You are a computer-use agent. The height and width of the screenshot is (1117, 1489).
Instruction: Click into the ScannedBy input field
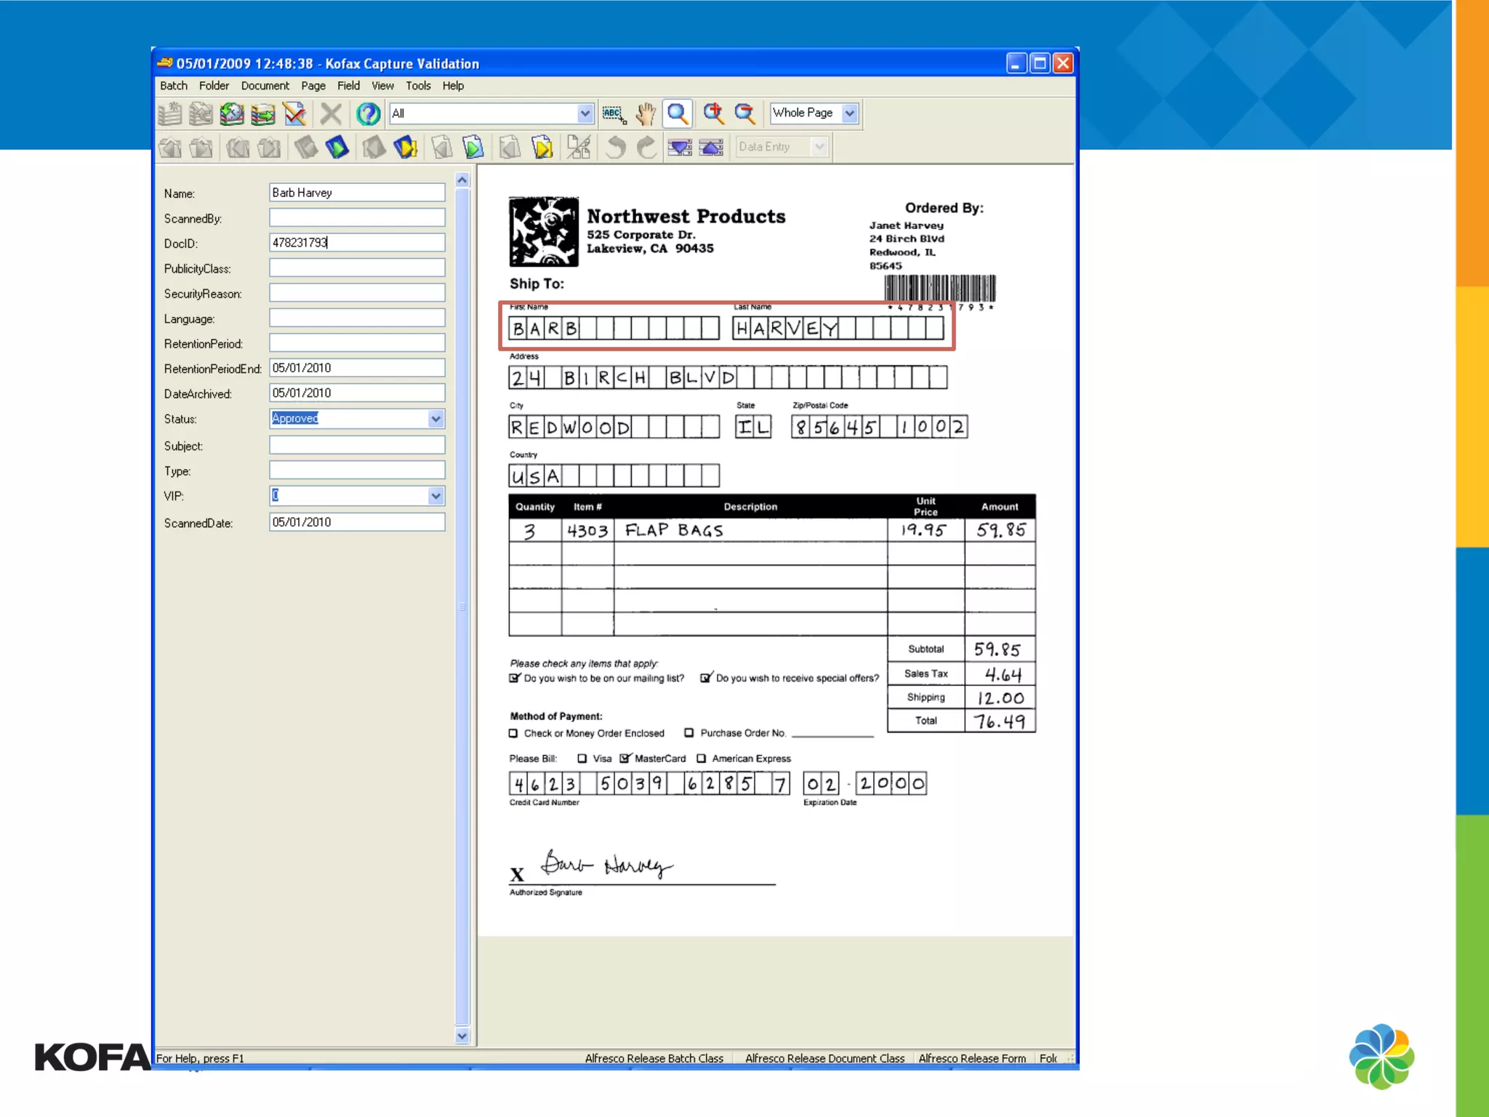pyautogui.click(x=356, y=218)
